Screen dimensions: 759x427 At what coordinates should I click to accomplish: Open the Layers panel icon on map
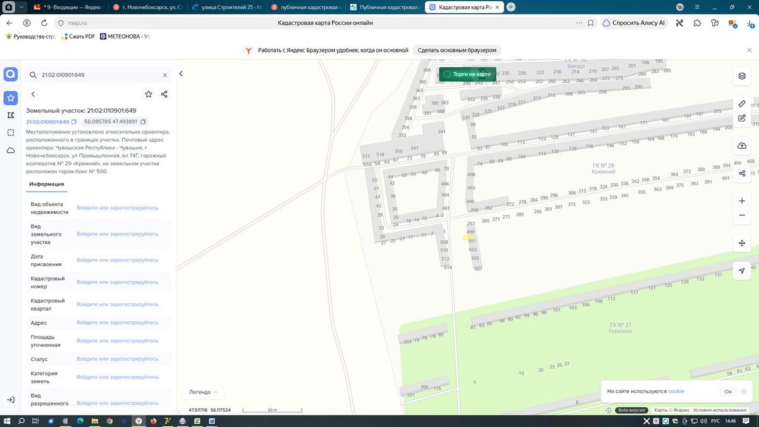[x=742, y=76]
